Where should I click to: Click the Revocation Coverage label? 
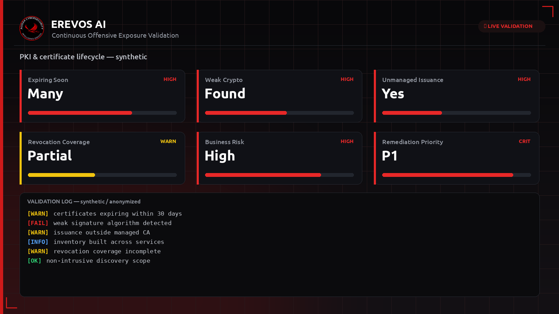59,142
